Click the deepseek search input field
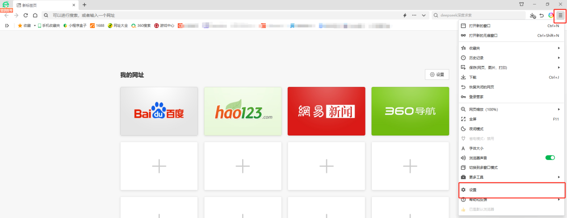This screenshot has width=567, height=218. pyautogui.click(x=480, y=15)
